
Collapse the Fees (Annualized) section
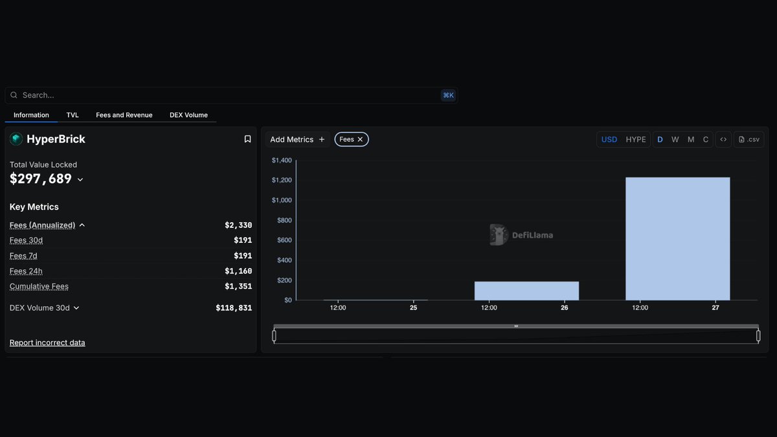[x=82, y=225]
